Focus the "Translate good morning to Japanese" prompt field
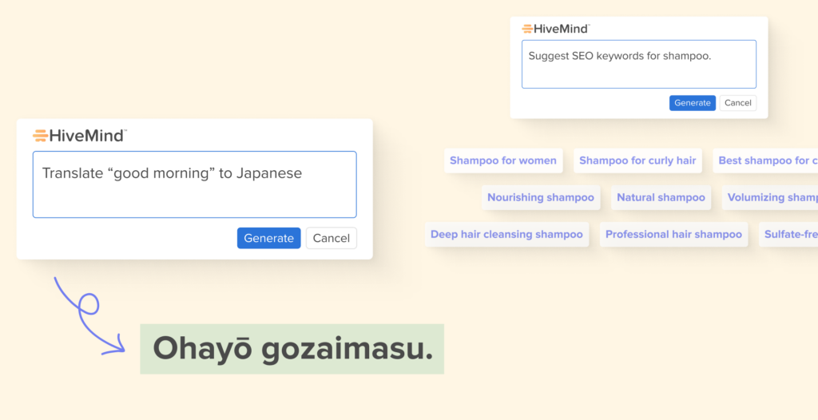Viewport: 818px width, 420px height. (x=194, y=184)
